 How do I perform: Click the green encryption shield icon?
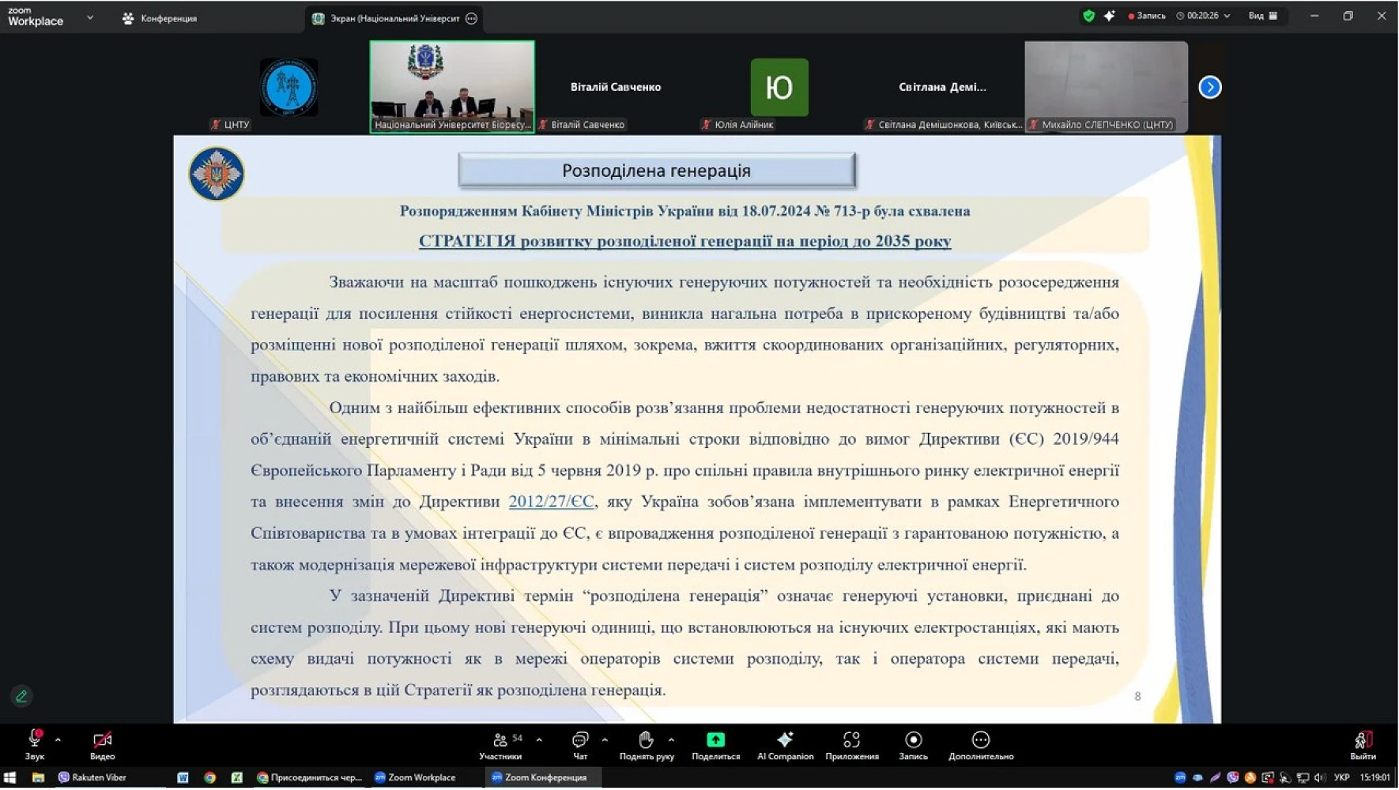[1088, 16]
